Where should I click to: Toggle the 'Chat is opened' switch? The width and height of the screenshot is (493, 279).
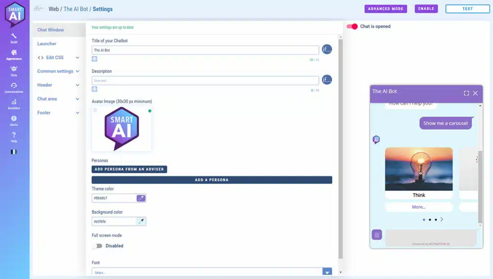tap(352, 27)
